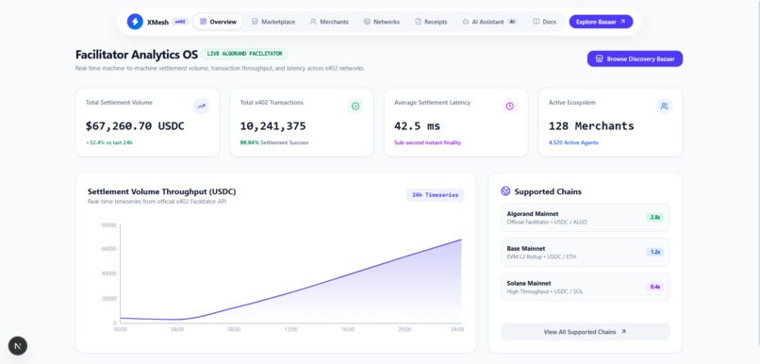Click the Facilitator Analytics OS heading
The image size is (760, 364).
coord(137,55)
